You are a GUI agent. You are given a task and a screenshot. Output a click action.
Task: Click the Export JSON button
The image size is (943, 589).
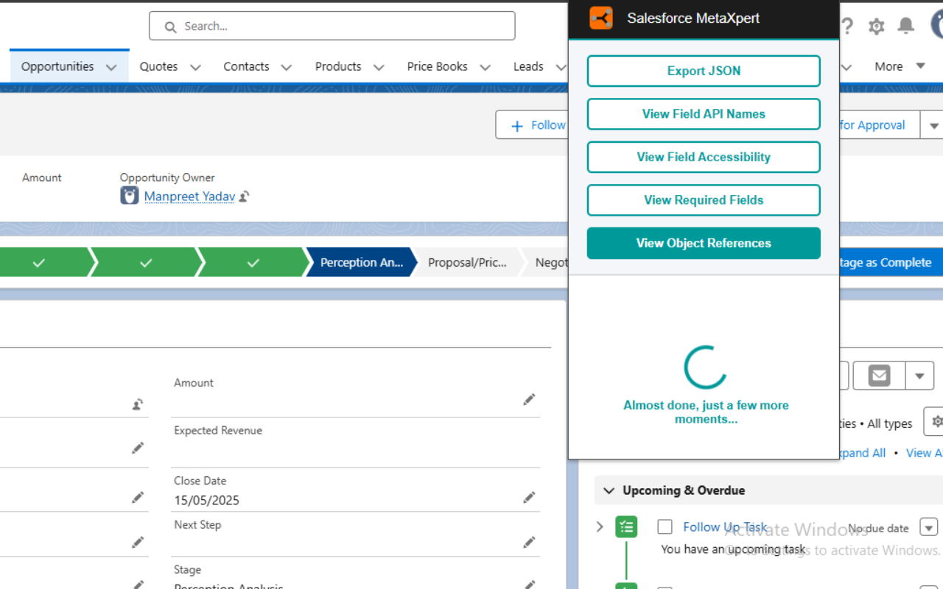pyautogui.click(x=704, y=71)
